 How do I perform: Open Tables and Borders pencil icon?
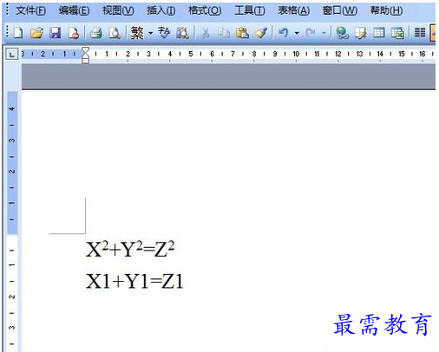360,33
